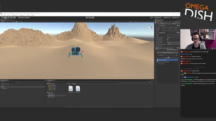
Task: Collapse the Assets folder tree in Project
Action: pyautogui.click(x=47, y=93)
